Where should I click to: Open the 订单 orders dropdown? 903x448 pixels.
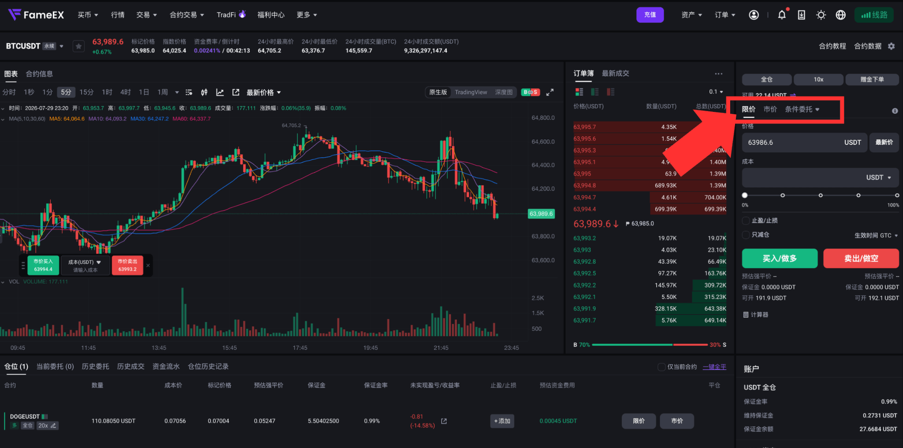tap(725, 15)
